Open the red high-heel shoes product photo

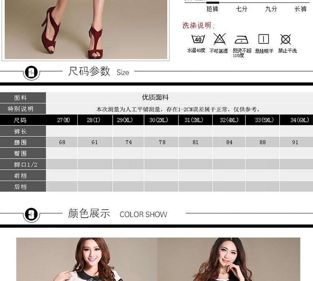[86, 30]
